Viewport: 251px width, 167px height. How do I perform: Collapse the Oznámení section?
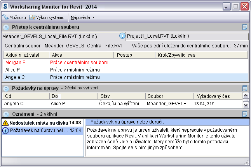6,114
